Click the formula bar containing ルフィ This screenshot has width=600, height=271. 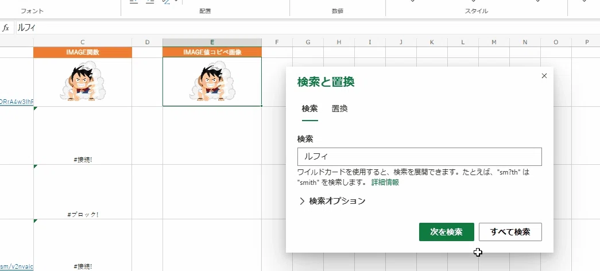[308, 28]
